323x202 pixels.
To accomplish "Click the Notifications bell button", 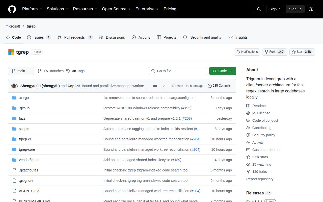I will pos(247,52).
